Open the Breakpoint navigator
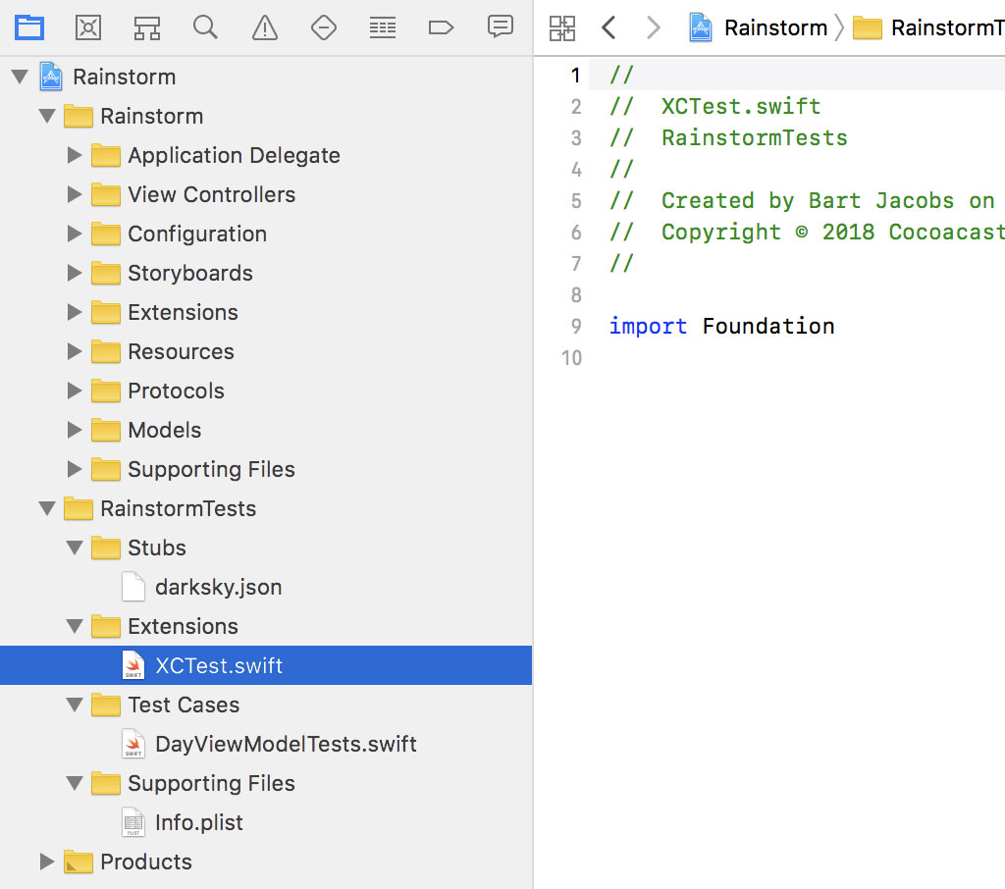Viewport: 1005px width, 889px height. coord(442,27)
